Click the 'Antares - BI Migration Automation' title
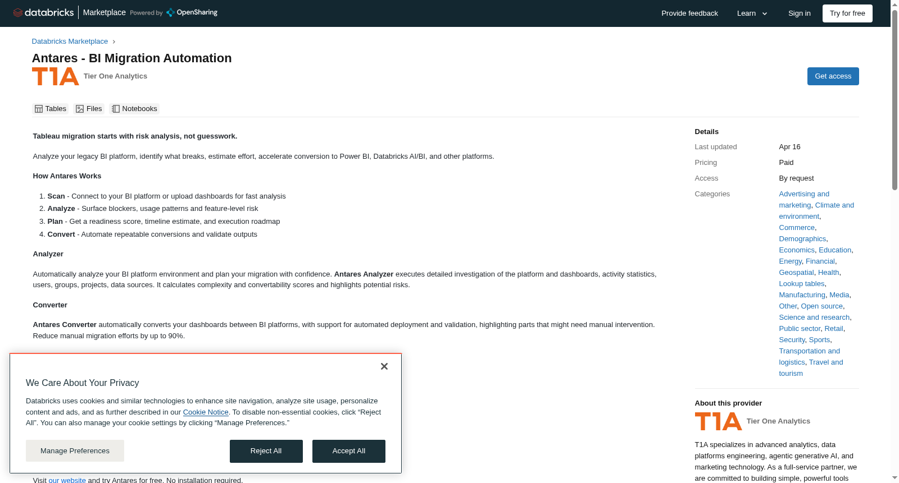 131,58
